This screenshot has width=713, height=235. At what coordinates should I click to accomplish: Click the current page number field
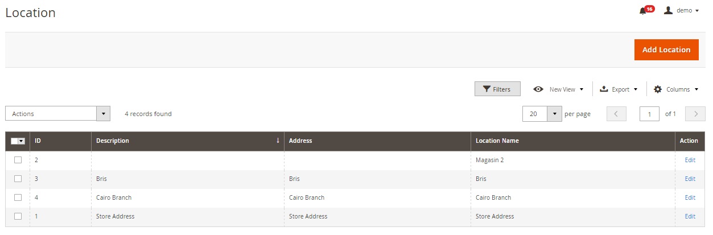(x=649, y=114)
